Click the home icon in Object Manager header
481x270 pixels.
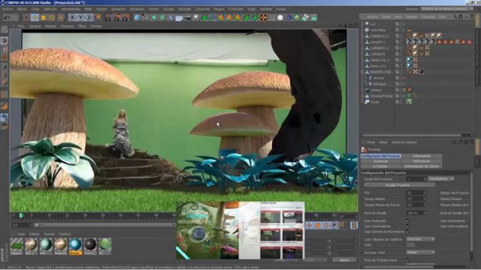point(461,17)
